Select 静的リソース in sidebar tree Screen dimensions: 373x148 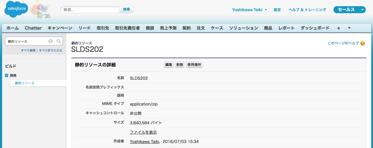click(x=25, y=83)
